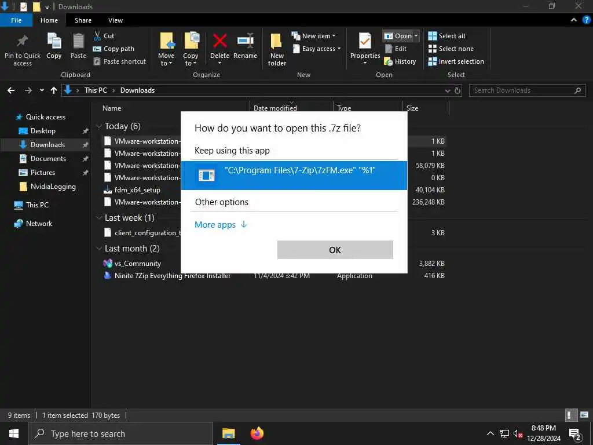Open Desktop in navigation pane
The height and width of the screenshot is (445, 593).
coord(43,131)
